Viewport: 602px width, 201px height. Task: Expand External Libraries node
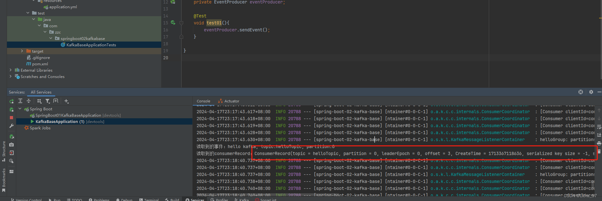click(10, 70)
